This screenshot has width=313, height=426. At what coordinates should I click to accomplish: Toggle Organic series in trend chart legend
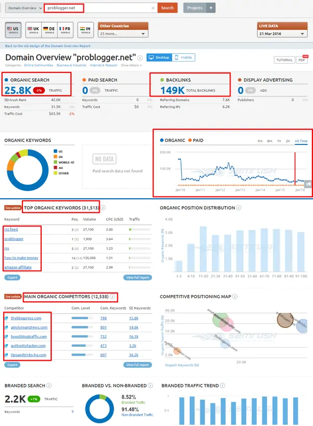[173, 140]
